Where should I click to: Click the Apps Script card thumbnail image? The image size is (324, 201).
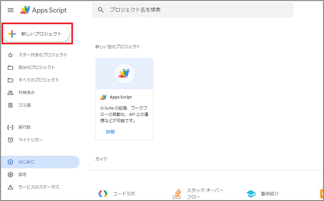coord(124,73)
